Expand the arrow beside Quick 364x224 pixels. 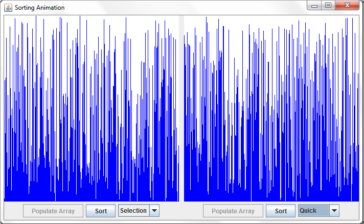pos(334,211)
